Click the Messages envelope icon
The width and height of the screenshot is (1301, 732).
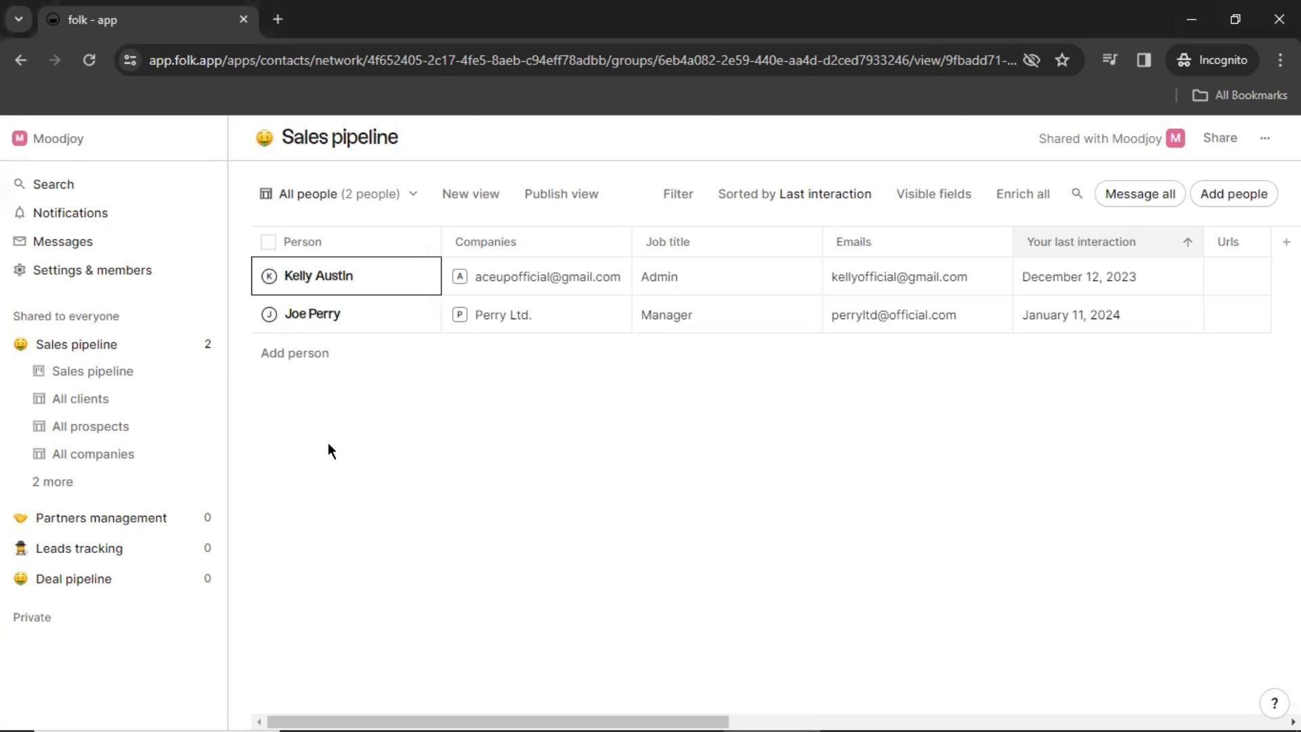[x=20, y=241]
